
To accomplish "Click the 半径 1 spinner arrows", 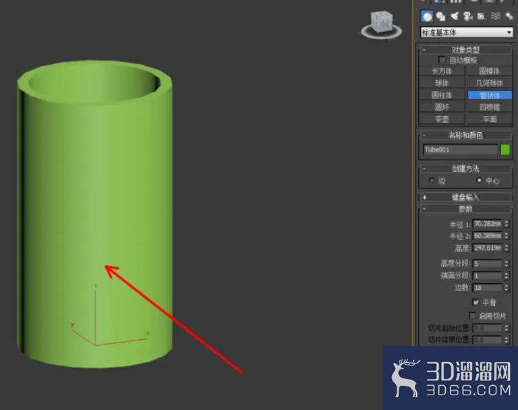I will point(507,224).
